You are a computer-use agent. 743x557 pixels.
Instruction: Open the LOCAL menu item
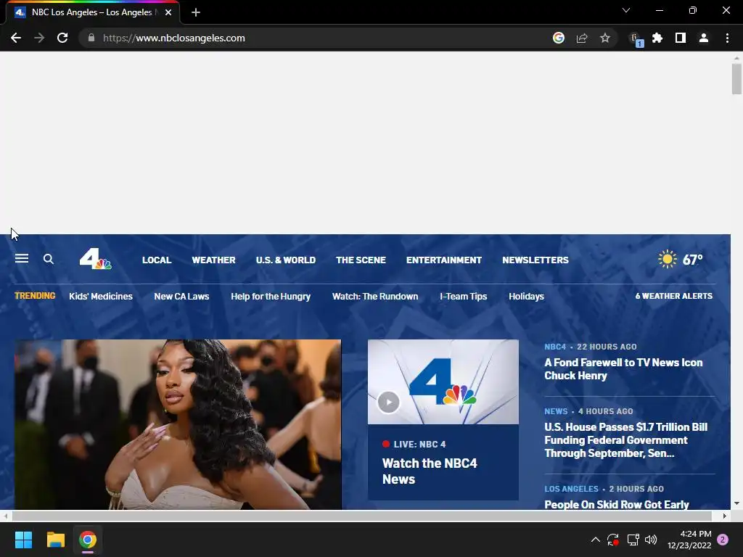(x=157, y=260)
